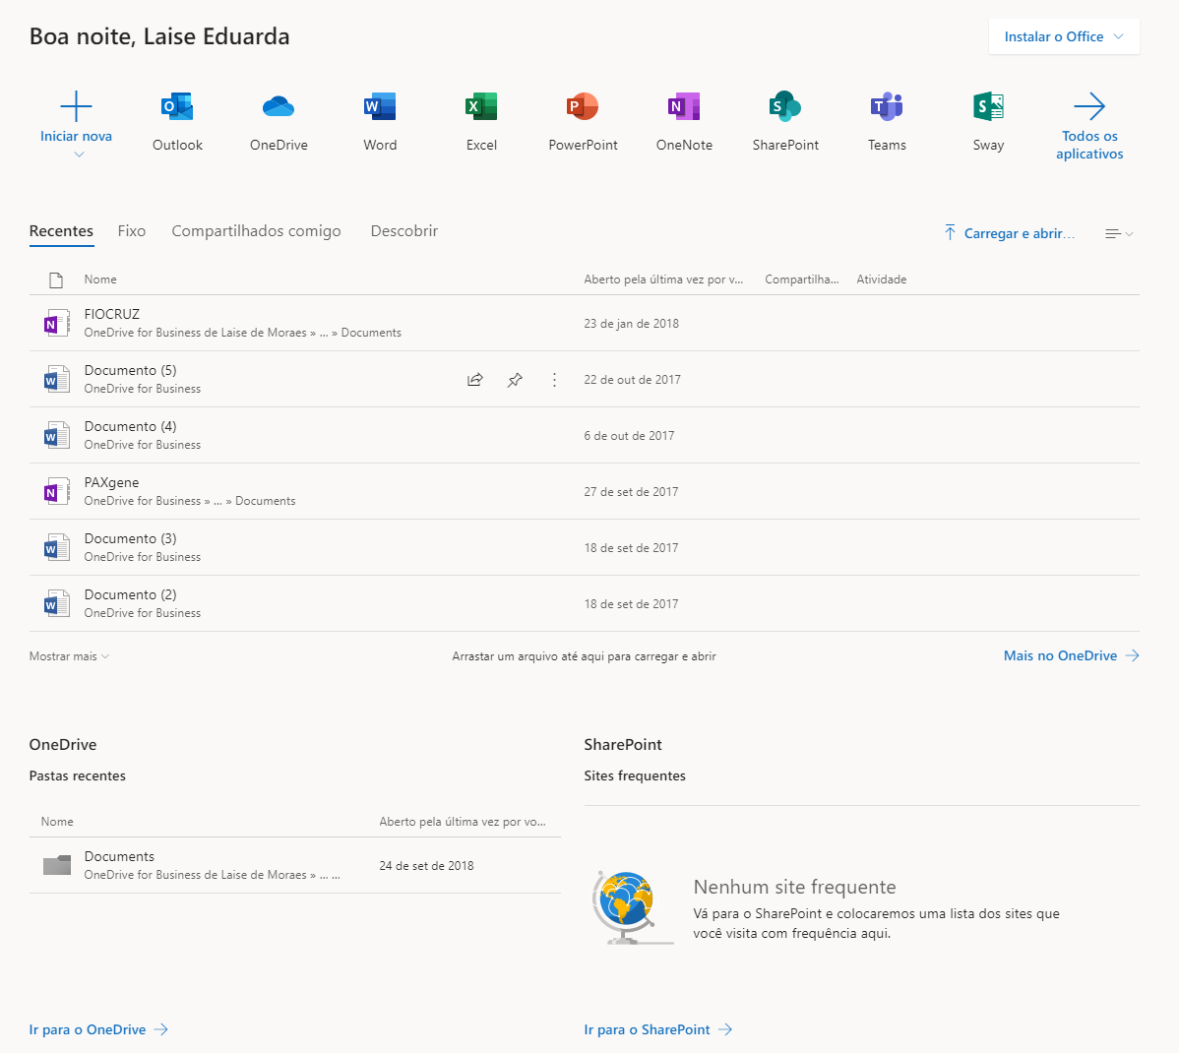Open Documento (4) file name
This screenshot has width=1179, height=1053.
pyautogui.click(x=130, y=426)
